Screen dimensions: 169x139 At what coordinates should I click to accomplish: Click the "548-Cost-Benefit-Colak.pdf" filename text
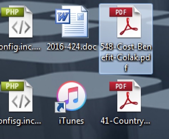point(126,57)
